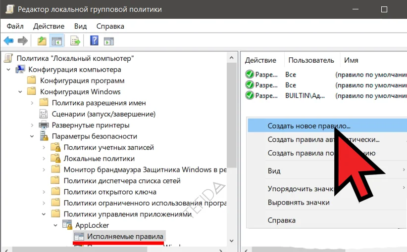
Task: Click the gray Forward arrow toolbar icon
Action: pos(23,41)
